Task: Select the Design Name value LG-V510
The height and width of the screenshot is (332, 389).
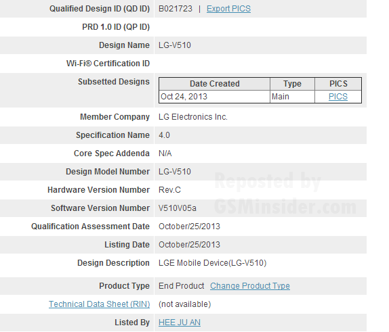Action: (x=175, y=45)
